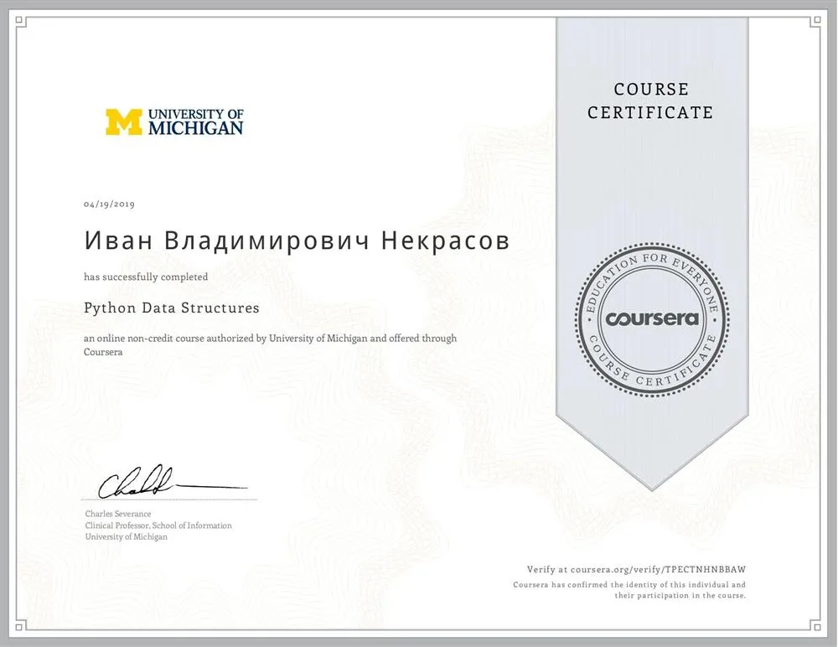Click 'Coursera has confirmed the identity' note
Image resolution: width=838 pixels, height=647 pixels.
[629, 590]
